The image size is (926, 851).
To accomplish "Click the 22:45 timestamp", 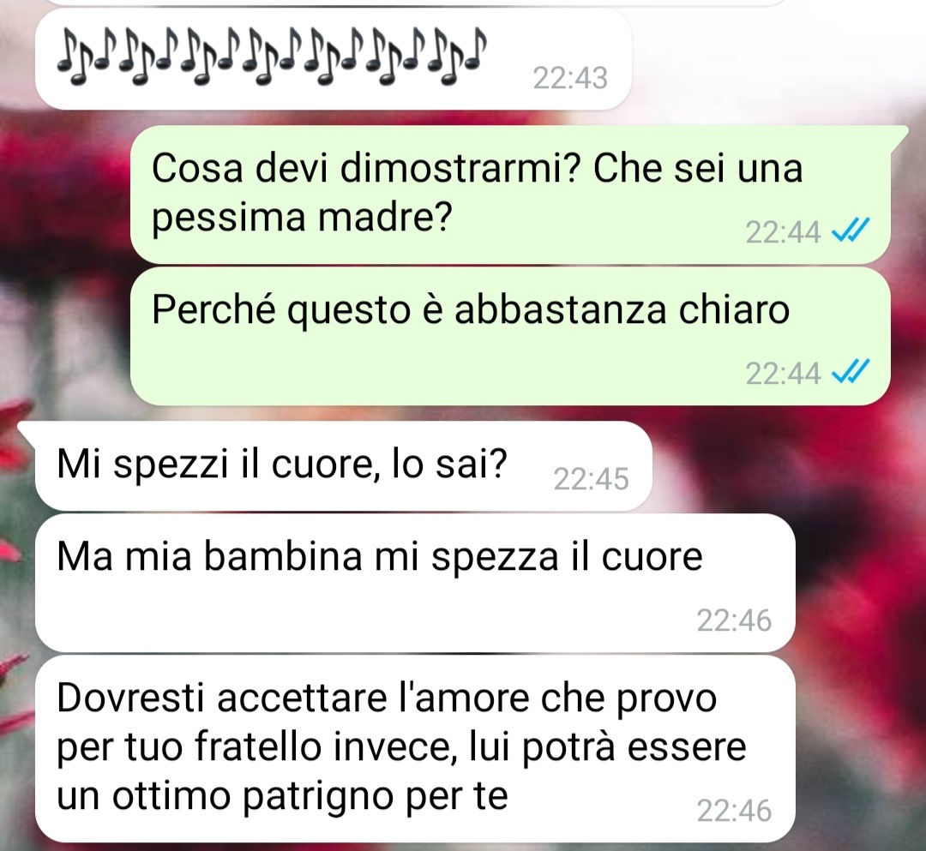I will point(591,478).
